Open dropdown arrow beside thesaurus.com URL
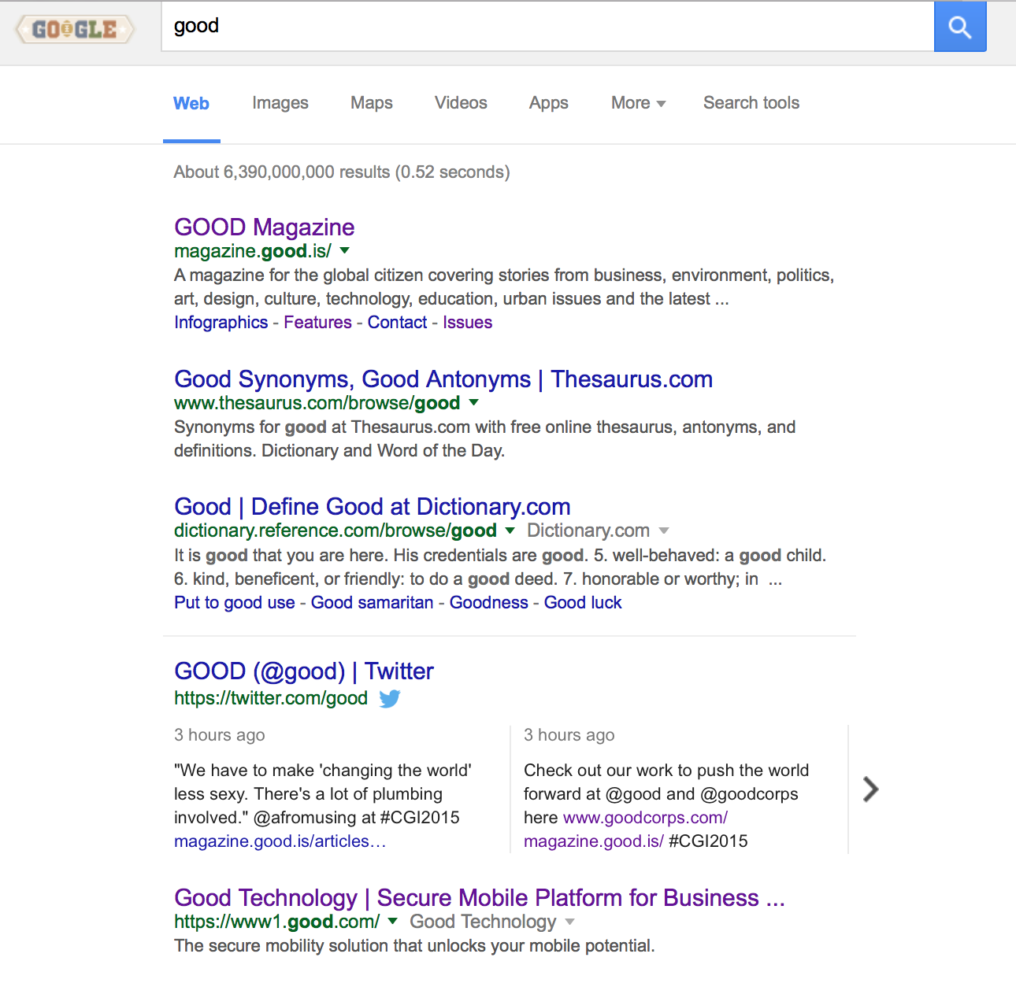Screen dimensions: 1016x987 (x=473, y=403)
